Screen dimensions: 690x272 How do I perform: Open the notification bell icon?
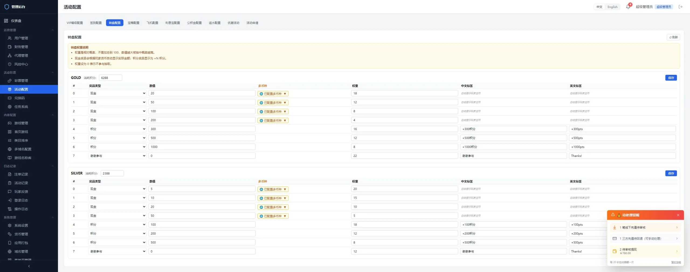click(x=628, y=7)
